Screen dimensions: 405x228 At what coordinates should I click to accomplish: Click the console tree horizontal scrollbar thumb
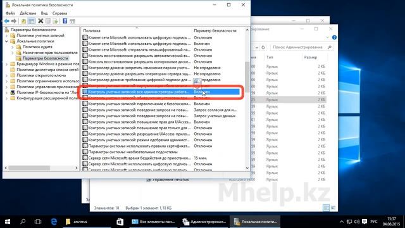point(29,168)
